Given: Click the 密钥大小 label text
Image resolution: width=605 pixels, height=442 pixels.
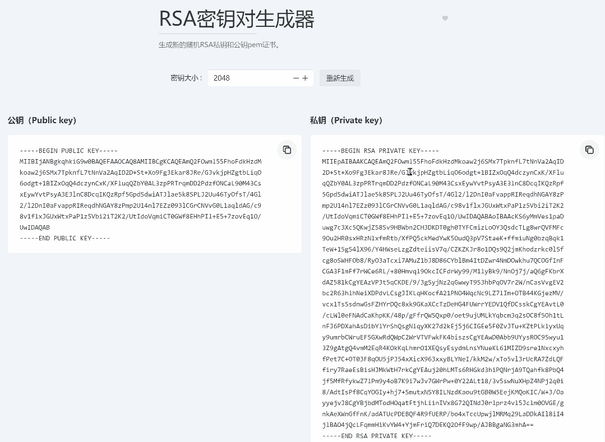Looking at the screenshot, I should (186, 78).
